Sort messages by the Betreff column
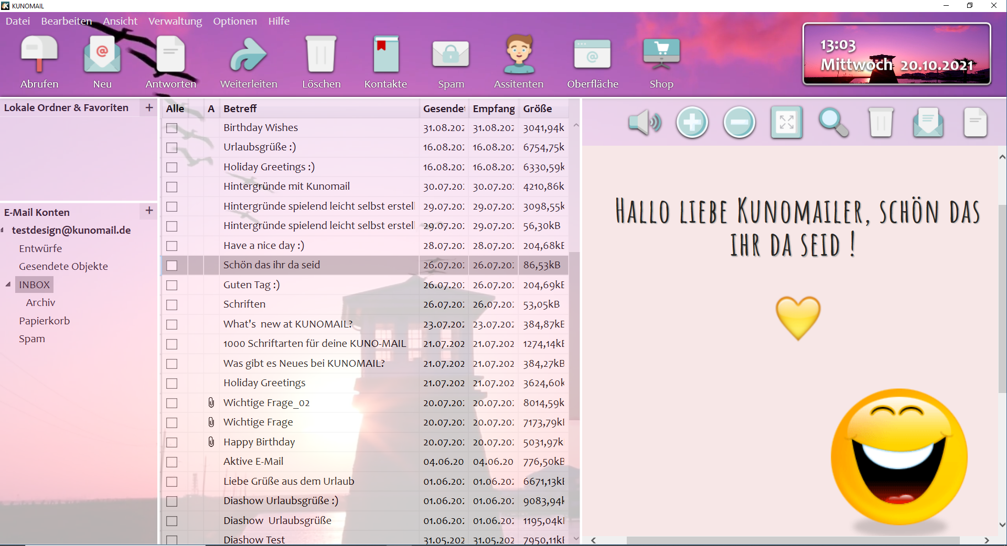The height and width of the screenshot is (546, 1007). pyautogui.click(x=319, y=108)
